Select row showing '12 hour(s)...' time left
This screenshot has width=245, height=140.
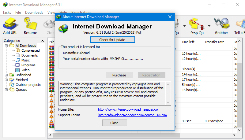pos(191,59)
